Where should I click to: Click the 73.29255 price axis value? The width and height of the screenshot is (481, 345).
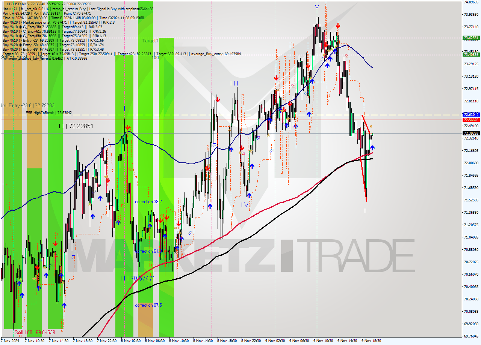[x=471, y=64]
